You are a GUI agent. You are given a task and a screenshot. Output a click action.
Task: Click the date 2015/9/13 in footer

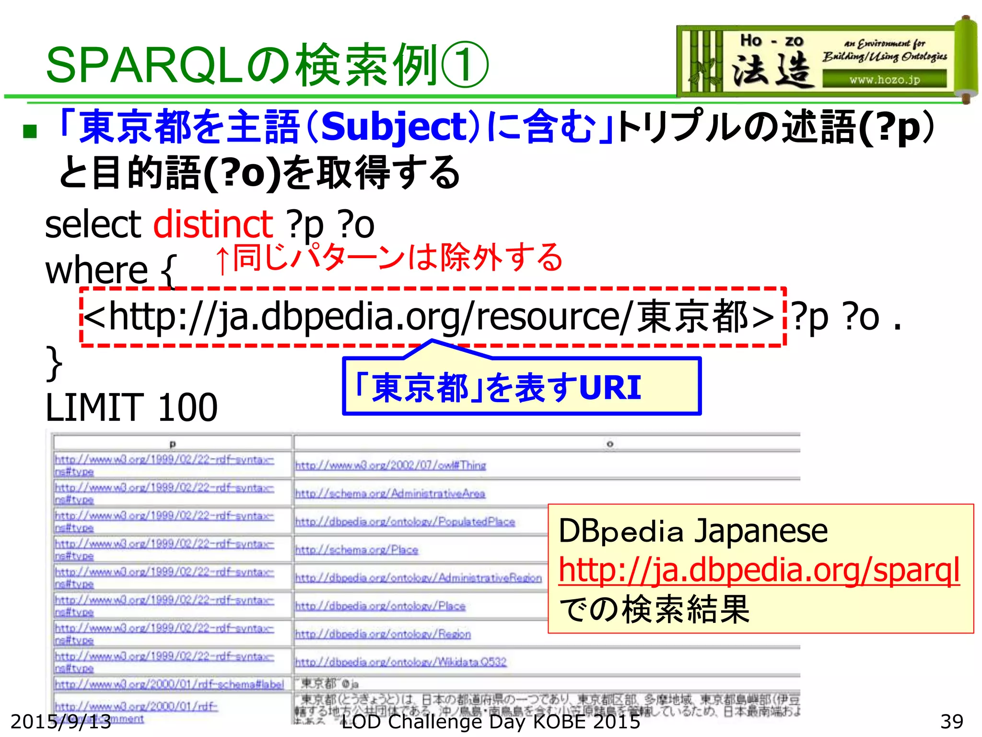[61, 721]
